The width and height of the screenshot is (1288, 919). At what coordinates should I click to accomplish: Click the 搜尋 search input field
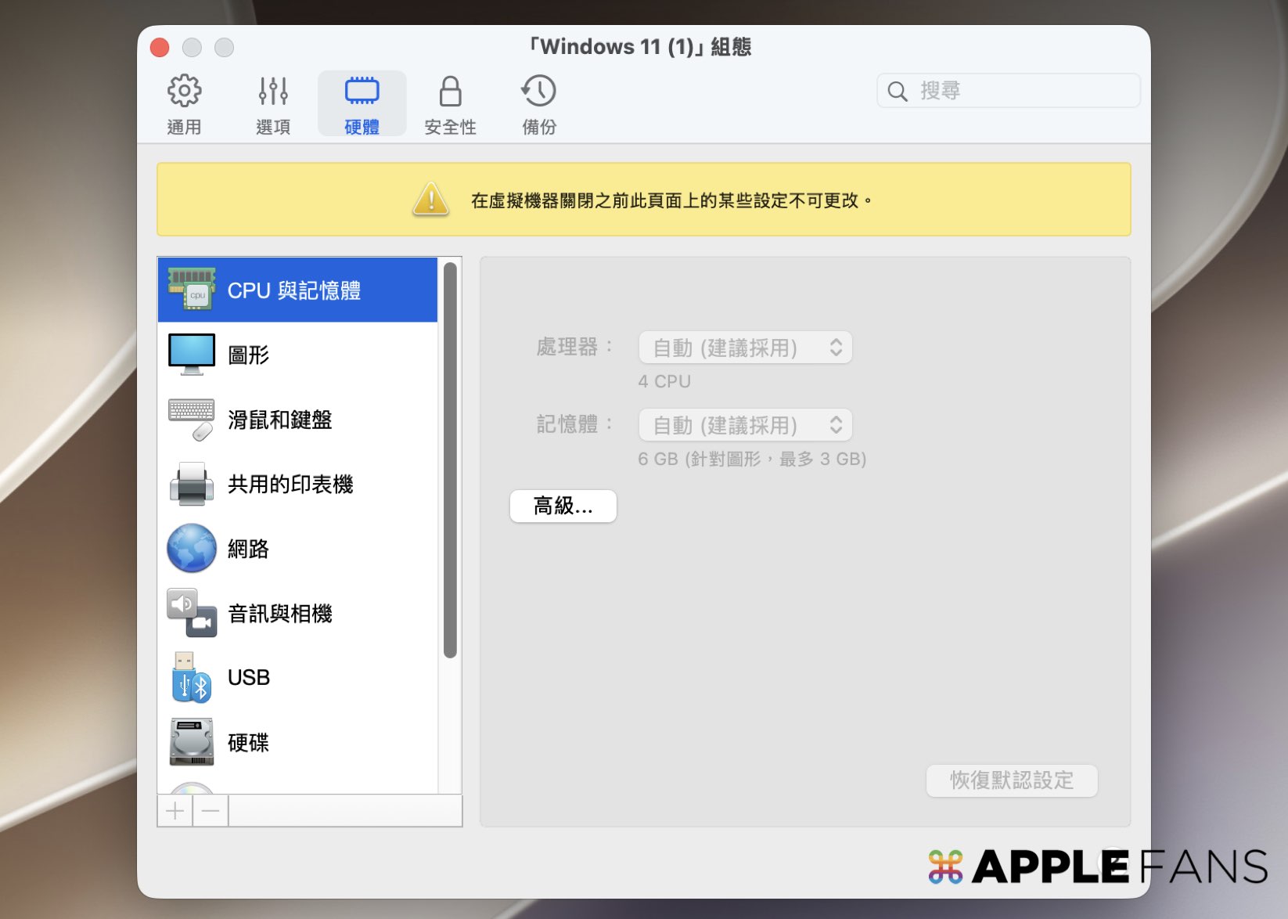coord(1008,91)
